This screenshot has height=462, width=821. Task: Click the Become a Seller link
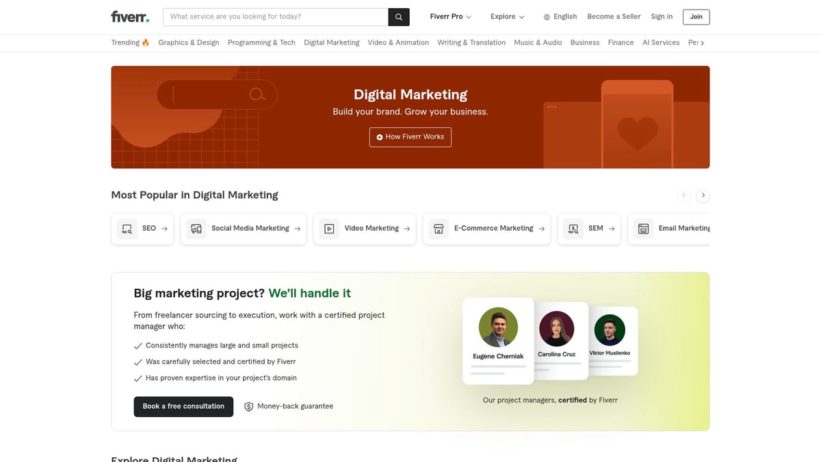(x=613, y=16)
